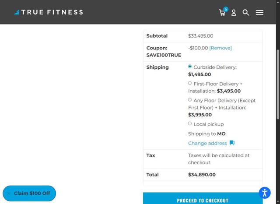The height and width of the screenshot is (204, 280).
Task: Open the hamburger navigation menu
Action: [x=259, y=13]
